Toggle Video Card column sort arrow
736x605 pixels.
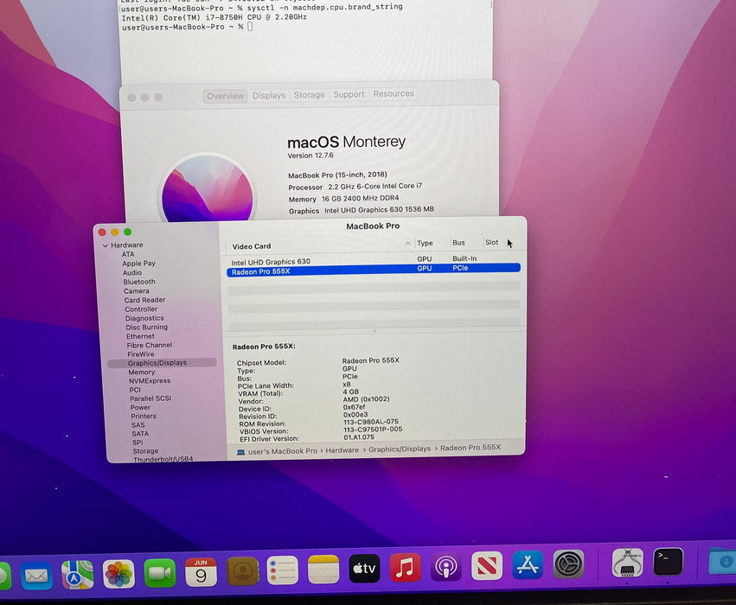pyautogui.click(x=407, y=244)
